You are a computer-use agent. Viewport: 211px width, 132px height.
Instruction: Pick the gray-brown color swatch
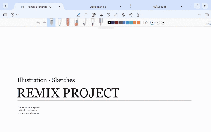(x=120, y=23)
